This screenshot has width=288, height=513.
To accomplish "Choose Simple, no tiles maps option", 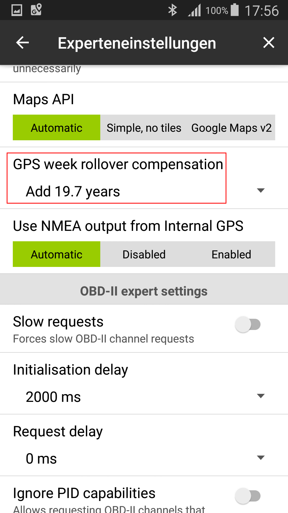I will (x=144, y=128).
